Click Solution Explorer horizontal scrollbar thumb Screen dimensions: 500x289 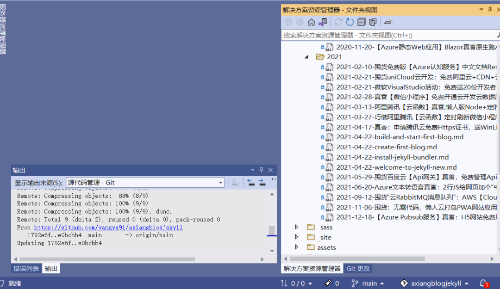point(357,259)
